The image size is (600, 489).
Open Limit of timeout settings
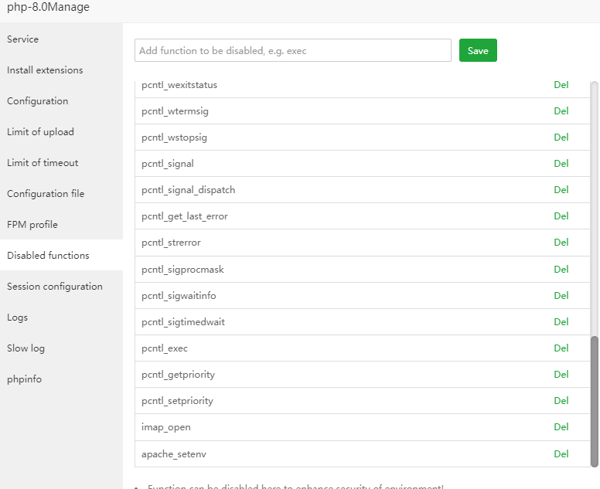[x=43, y=163]
